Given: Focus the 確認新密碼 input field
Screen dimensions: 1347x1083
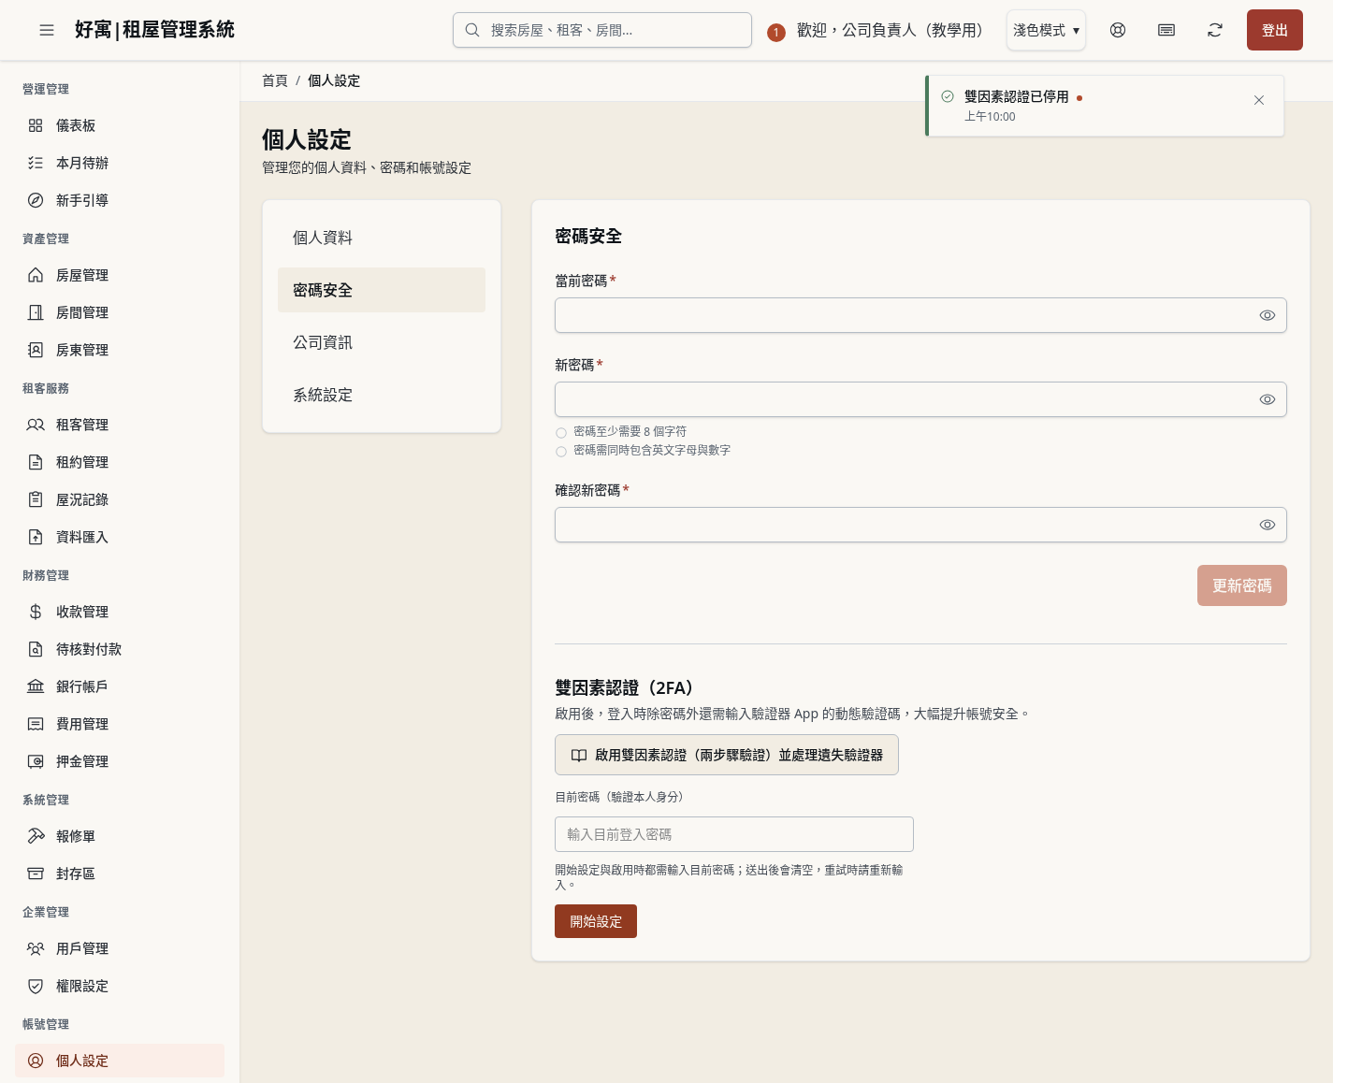Looking at the screenshot, I should pyautogui.click(x=920, y=525).
